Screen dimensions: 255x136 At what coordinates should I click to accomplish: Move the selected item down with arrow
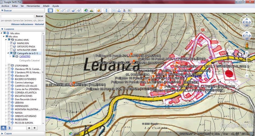point(34,128)
